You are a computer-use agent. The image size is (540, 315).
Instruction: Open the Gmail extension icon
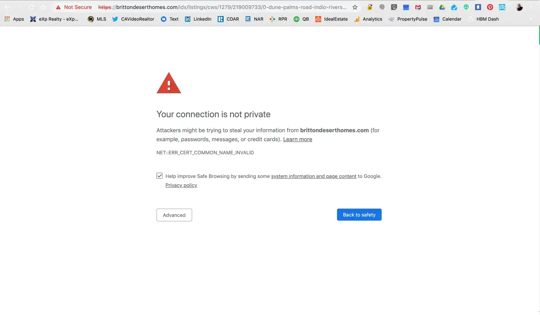(x=418, y=7)
